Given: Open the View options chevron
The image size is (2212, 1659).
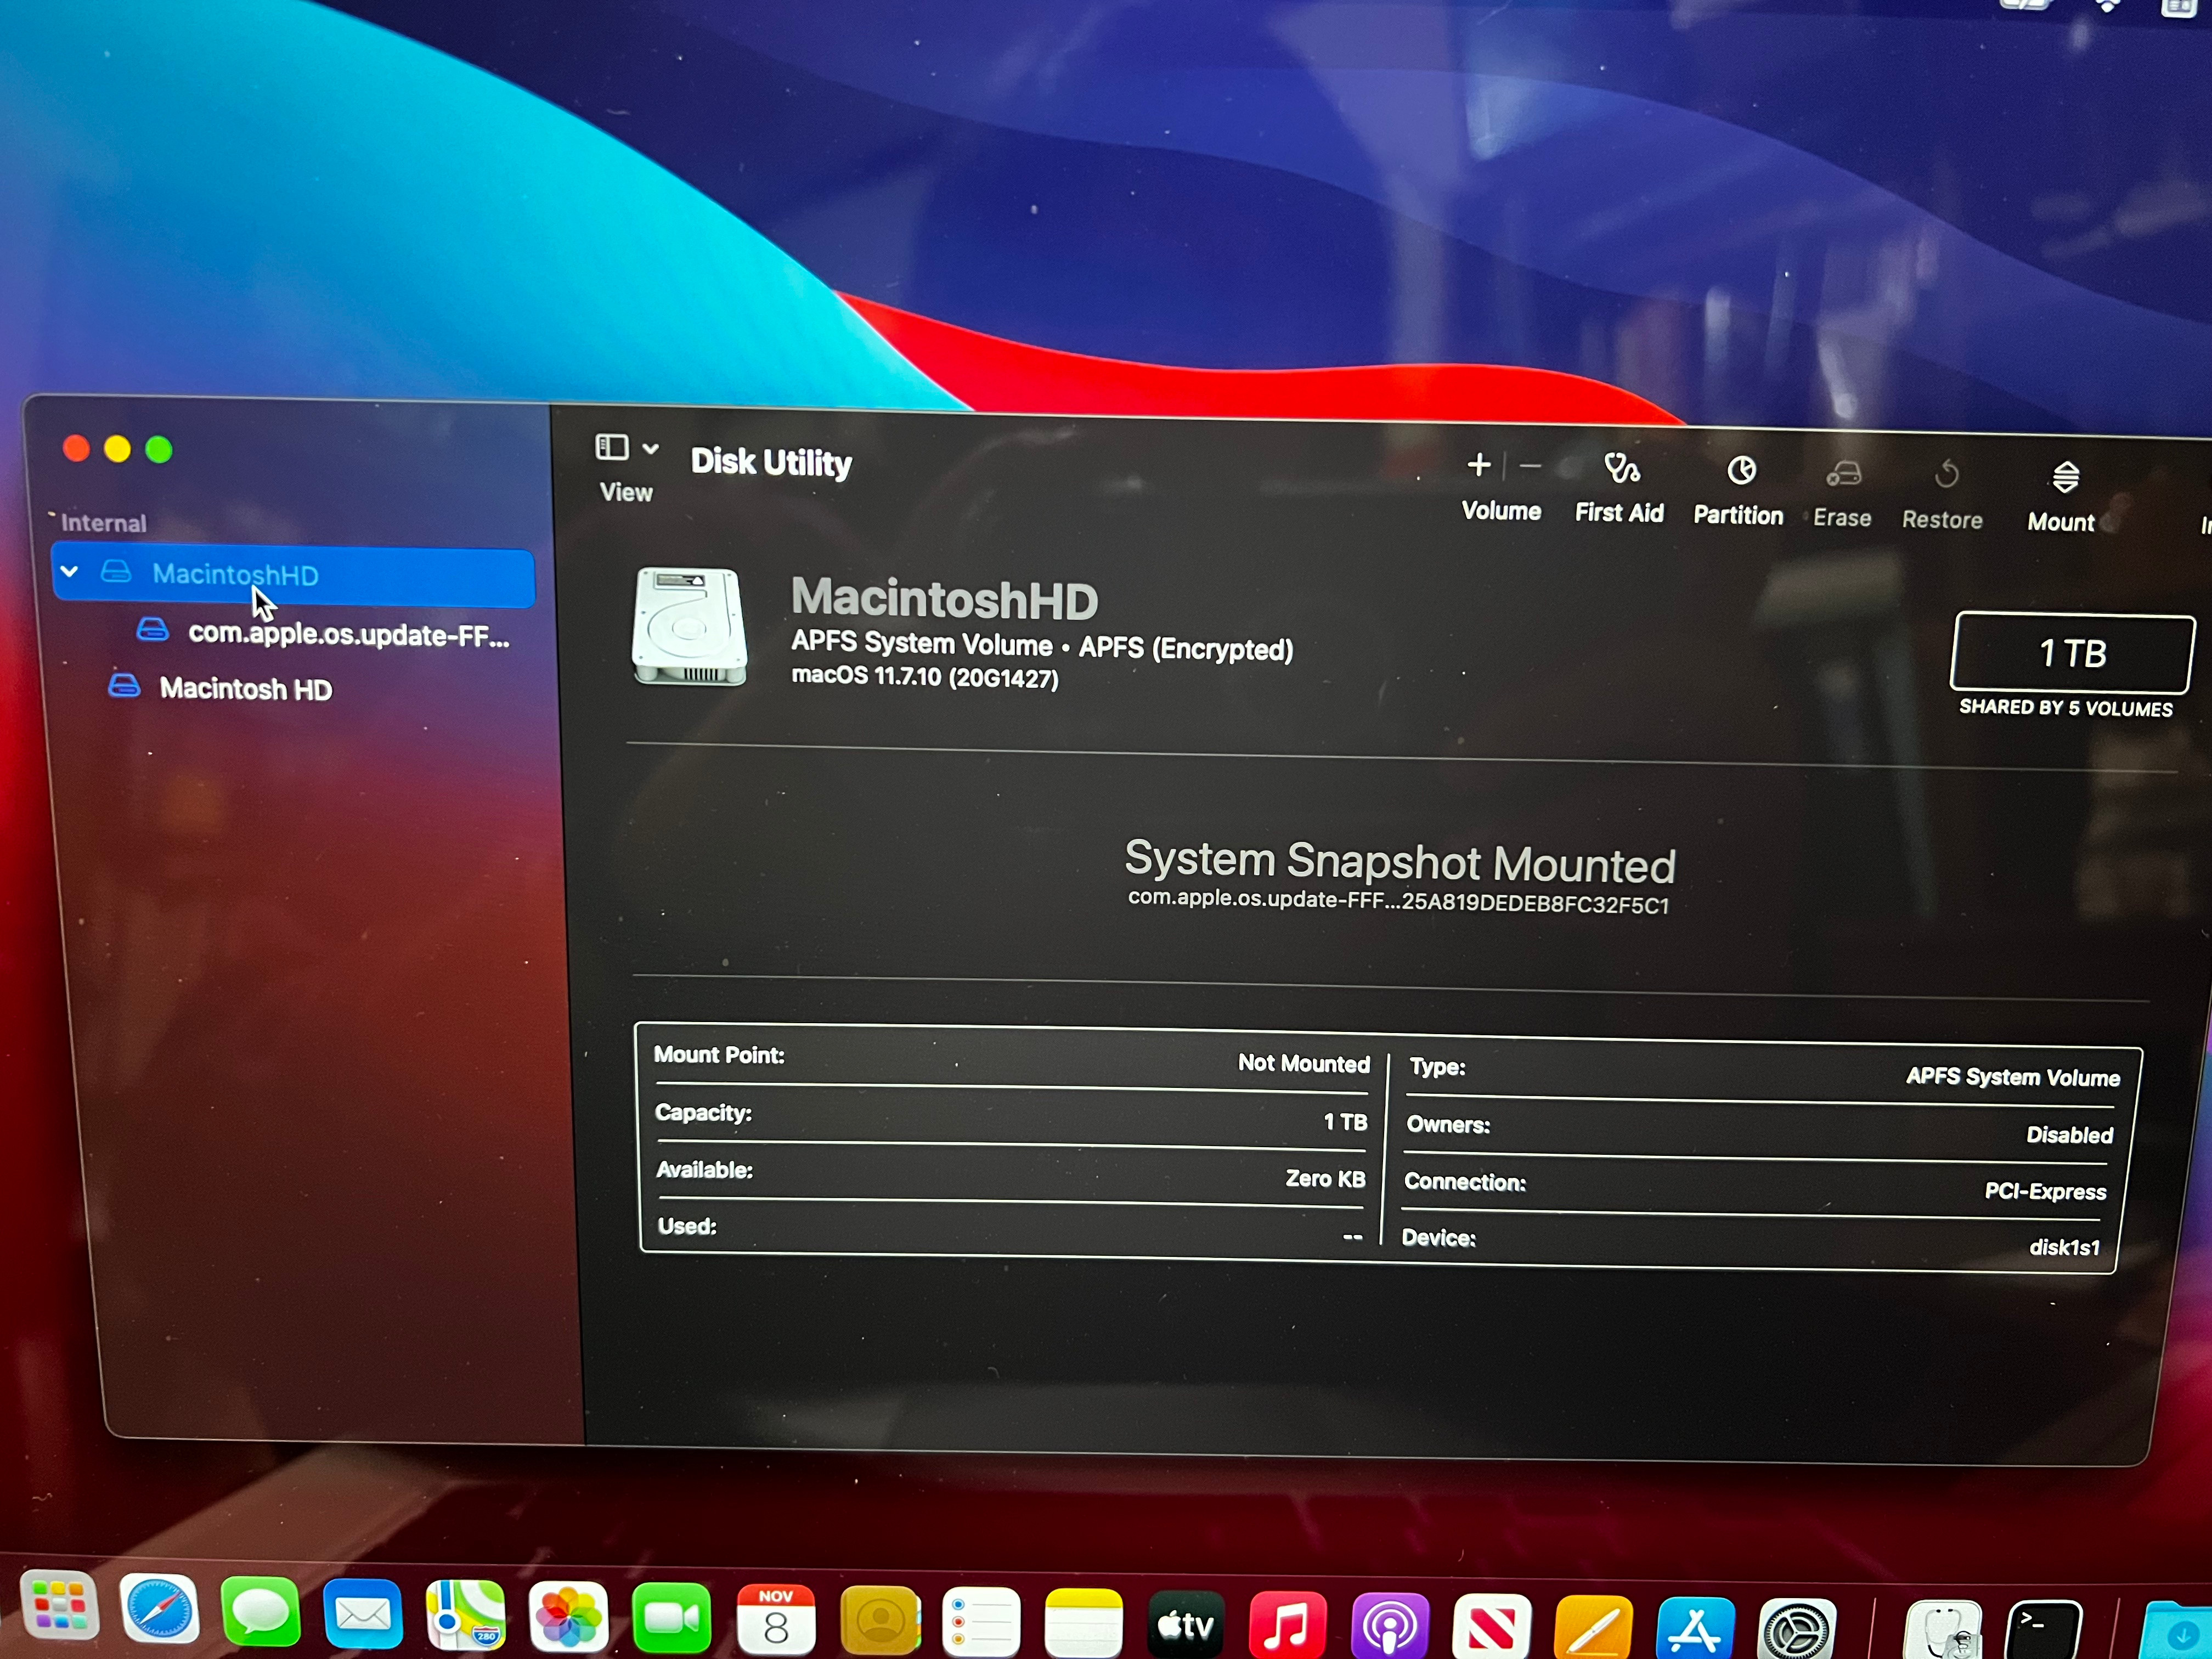Looking at the screenshot, I should (650, 448).
